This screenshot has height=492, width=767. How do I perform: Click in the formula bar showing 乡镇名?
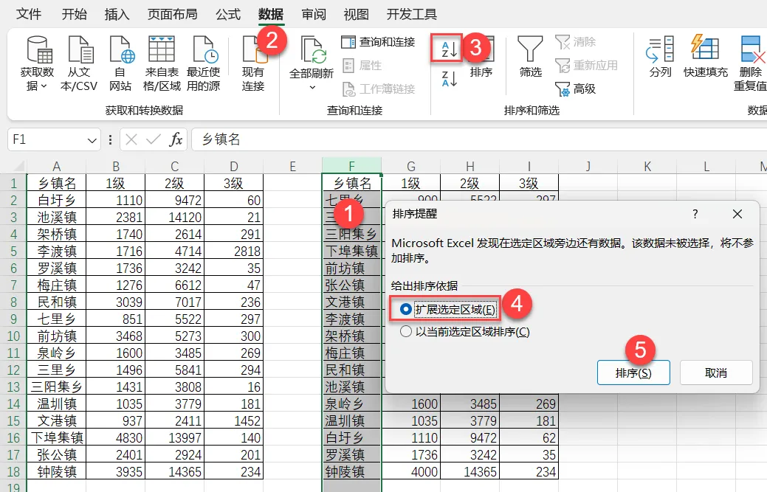coord(479,139)
